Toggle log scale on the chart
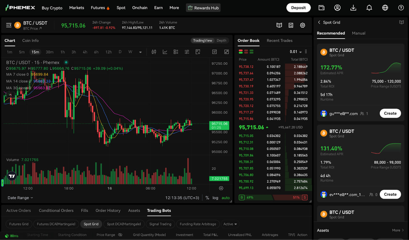409x240 pixels. click(215, 198)
